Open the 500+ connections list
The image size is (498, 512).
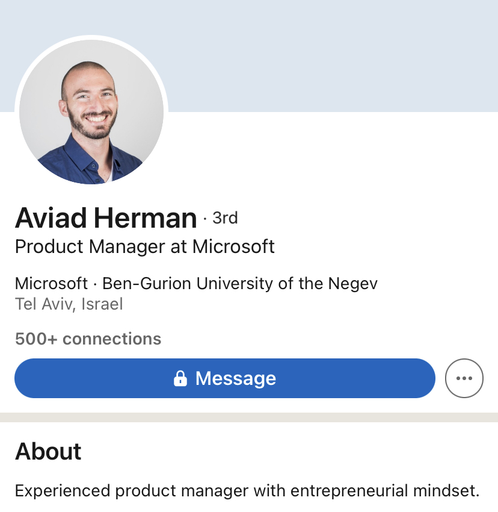[x=88, y=339]
